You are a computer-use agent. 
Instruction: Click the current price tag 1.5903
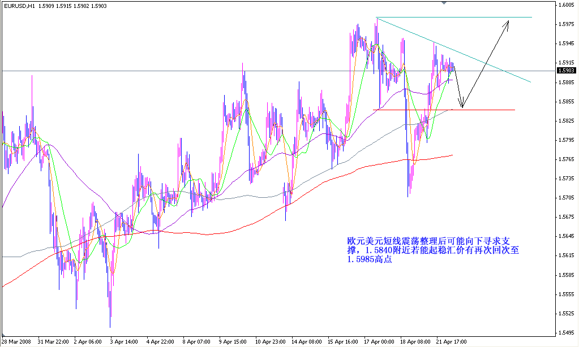point(566,71)
